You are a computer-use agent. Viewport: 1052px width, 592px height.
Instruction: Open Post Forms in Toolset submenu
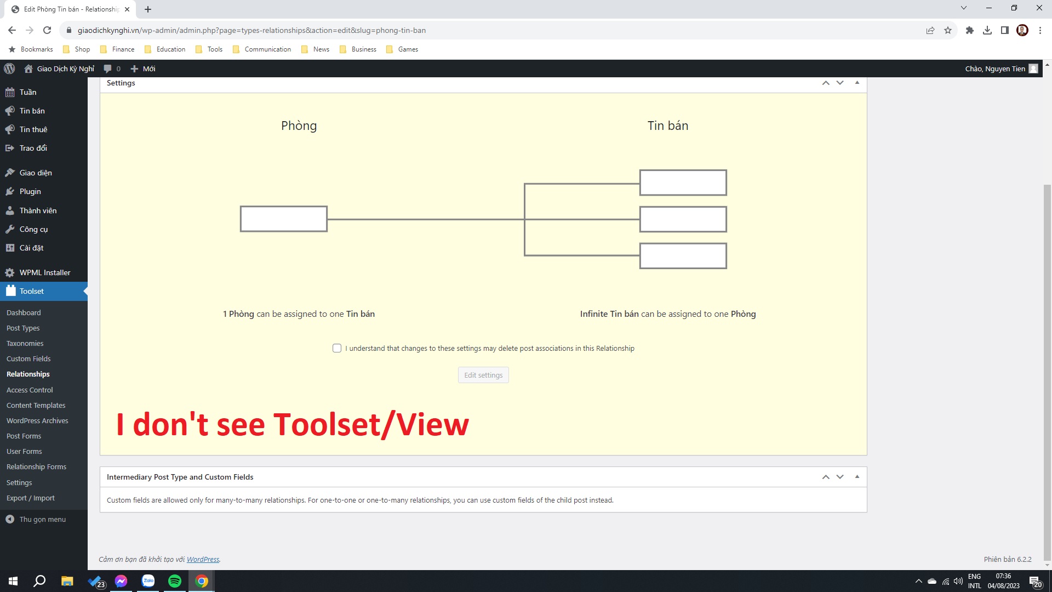pos(24,436)
